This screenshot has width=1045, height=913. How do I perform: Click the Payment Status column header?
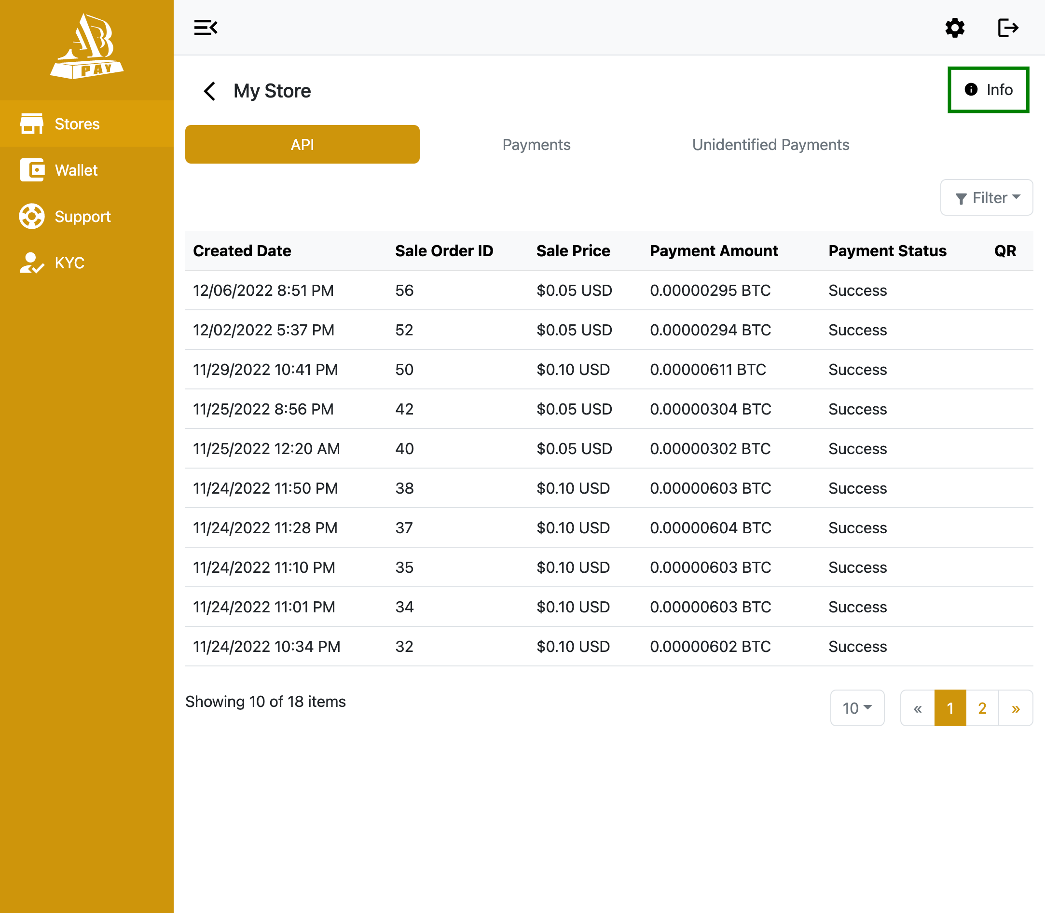tap(887, 250)
